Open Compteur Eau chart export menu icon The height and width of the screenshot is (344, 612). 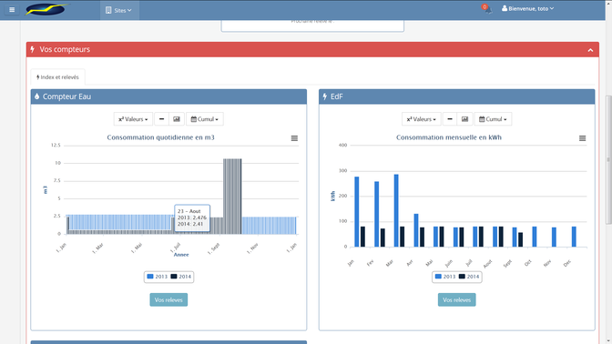(x=294, y=138)
